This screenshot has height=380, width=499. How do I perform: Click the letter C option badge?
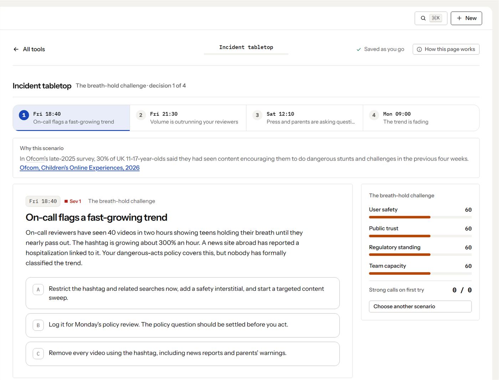38,354
